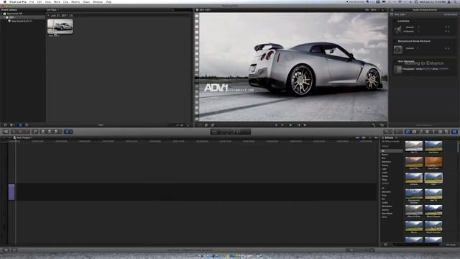This screenshot has height=259, width=460.
Task: Open the Window menu
Action: tap(98, 1)
